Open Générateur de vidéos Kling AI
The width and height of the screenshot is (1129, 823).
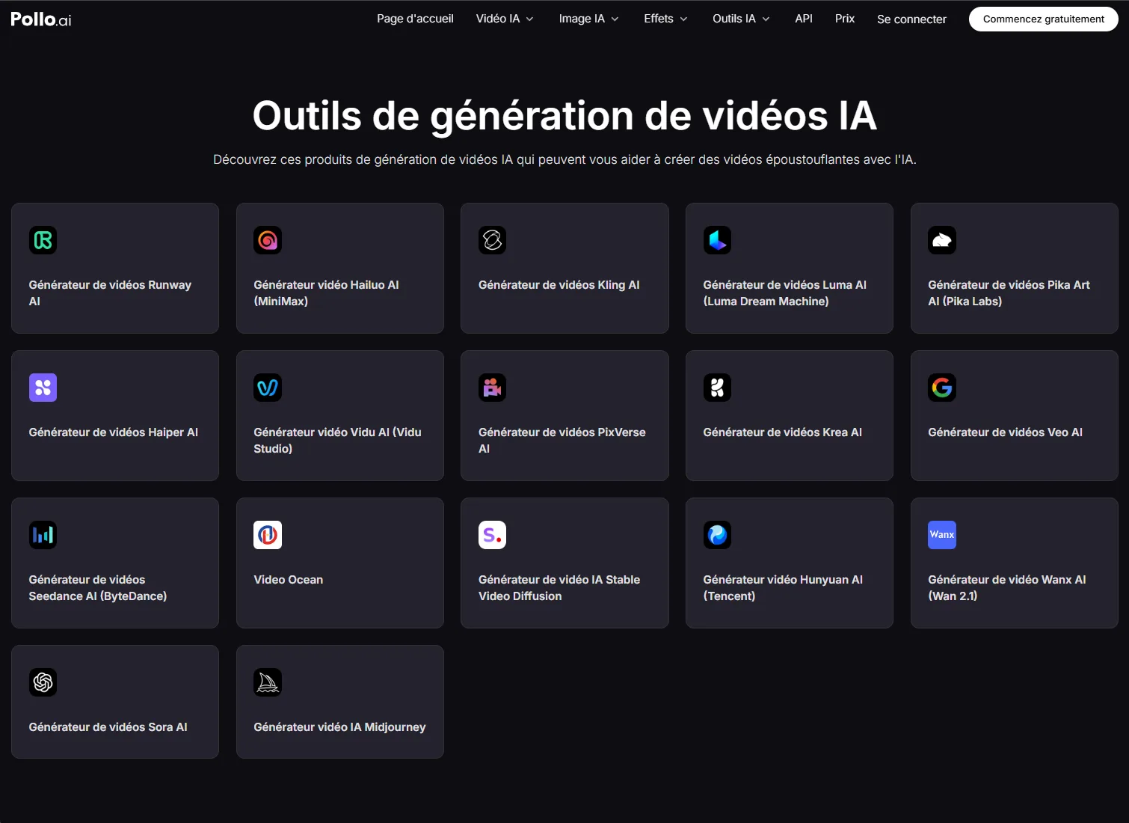[559, 285]
